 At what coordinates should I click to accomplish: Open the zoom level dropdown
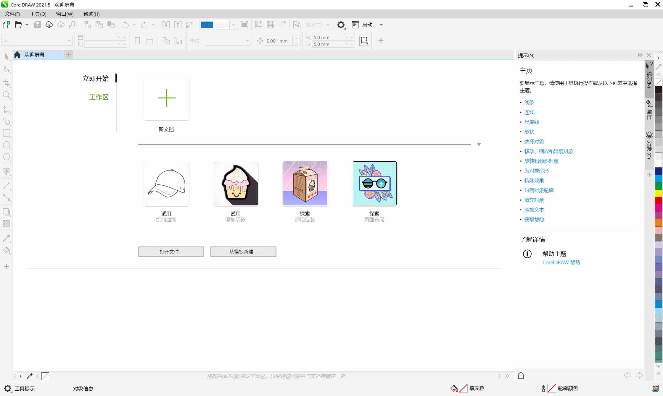coord(234,25)
